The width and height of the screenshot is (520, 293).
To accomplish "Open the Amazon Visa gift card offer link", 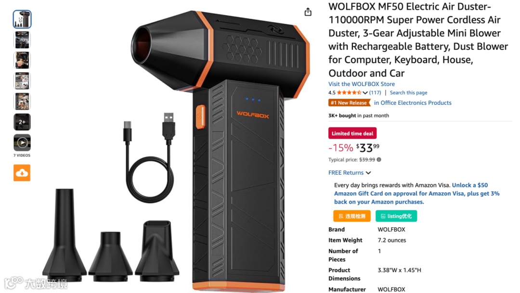I will point(417,194).
